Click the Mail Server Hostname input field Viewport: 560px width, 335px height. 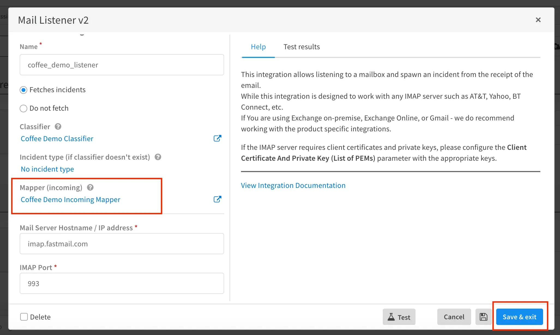[122, 244]
